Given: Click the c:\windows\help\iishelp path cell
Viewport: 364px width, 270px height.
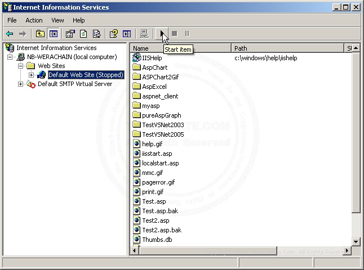Looking at the screenshot, I should pyautogui.click(x=266, y=58).
